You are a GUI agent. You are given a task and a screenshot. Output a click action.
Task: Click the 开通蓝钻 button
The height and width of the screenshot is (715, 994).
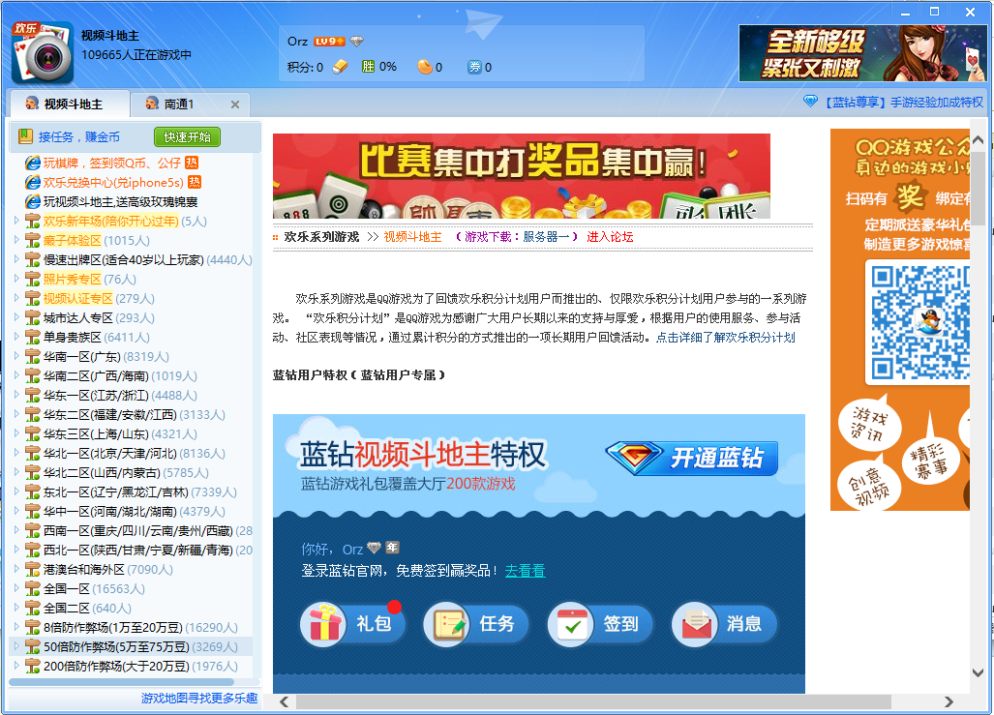click(x=692, y=458)
